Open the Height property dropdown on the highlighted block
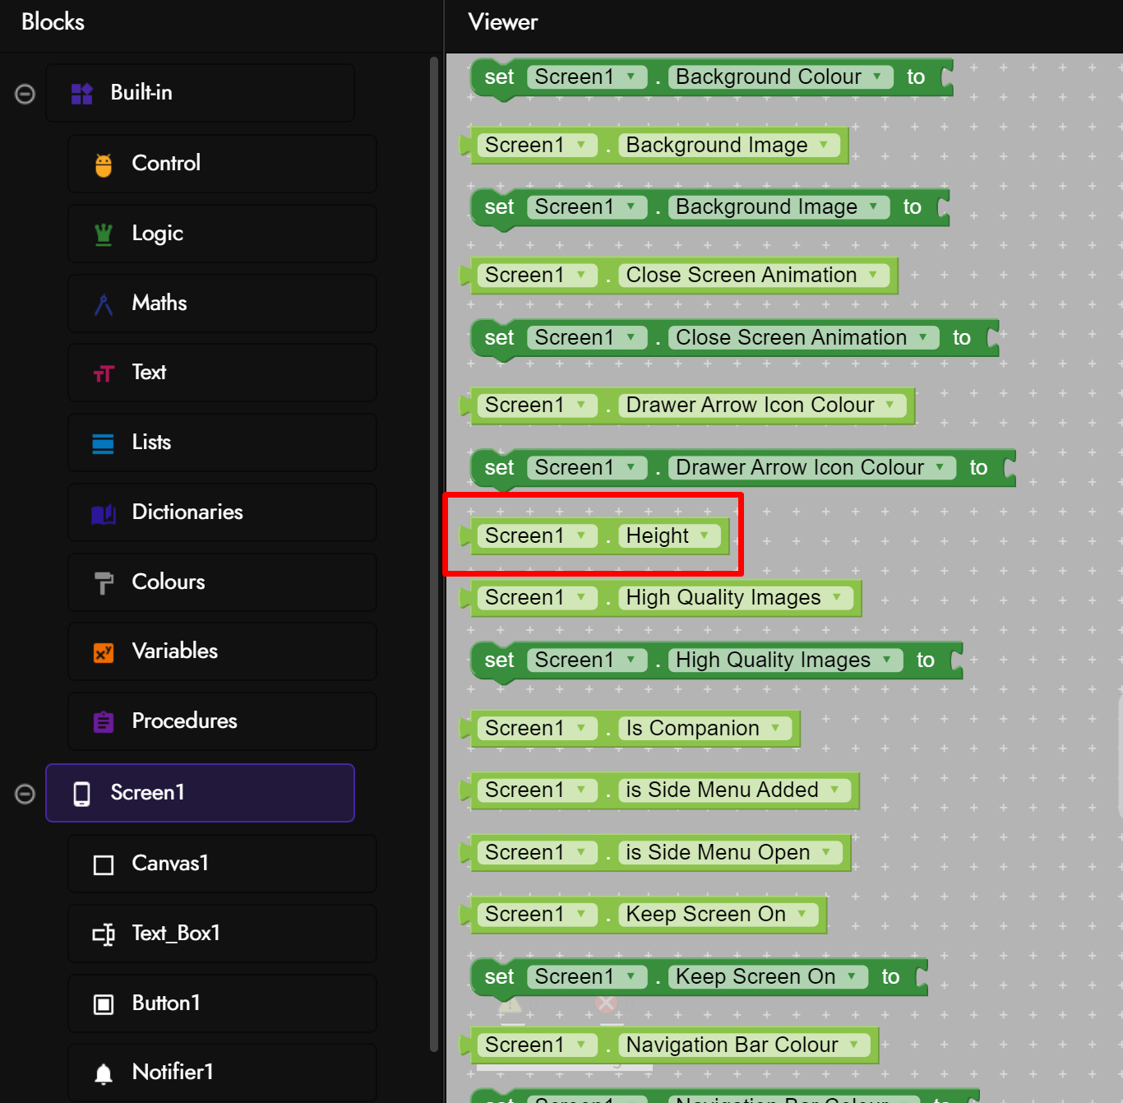The image size is (1123, 1103). [x=705, y=535]
